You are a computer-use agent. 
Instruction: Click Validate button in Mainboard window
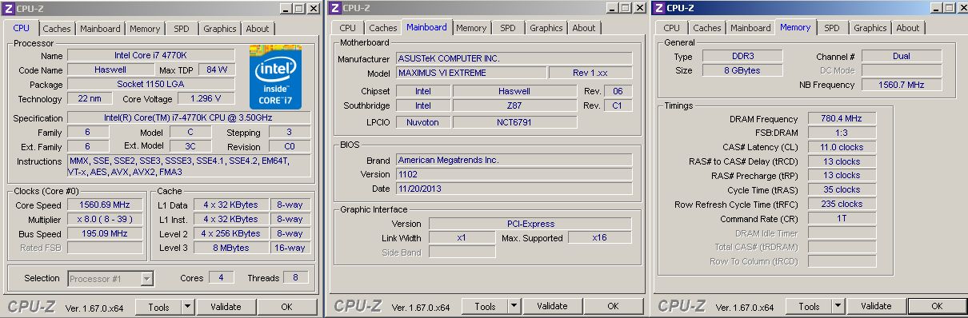point(552,307)
